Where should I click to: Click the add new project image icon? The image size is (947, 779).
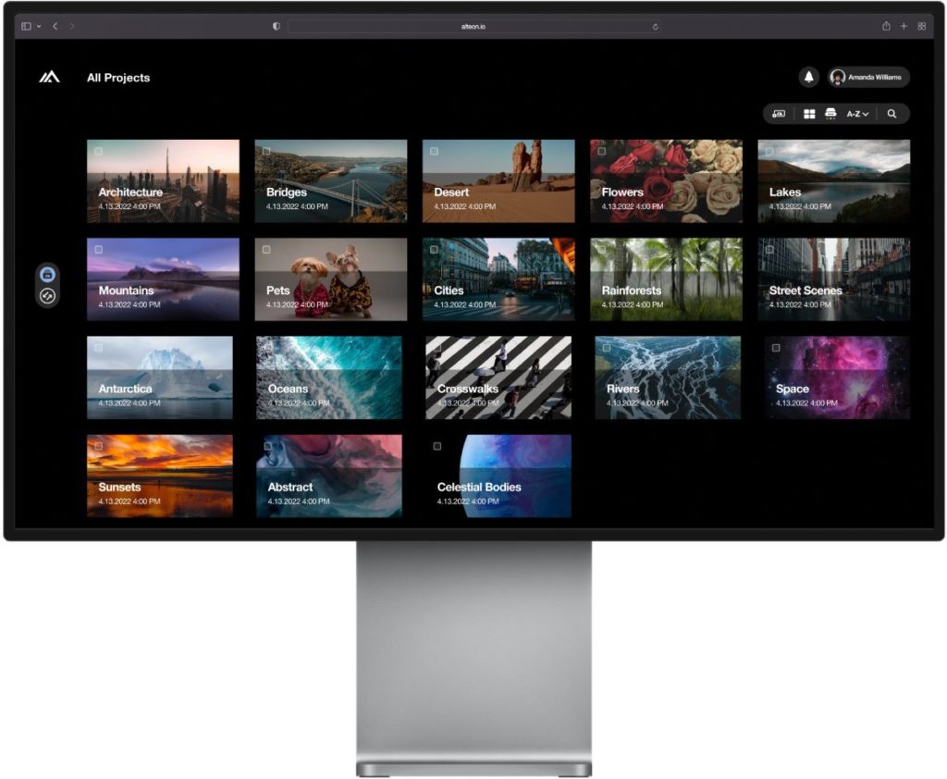(779, 114)
